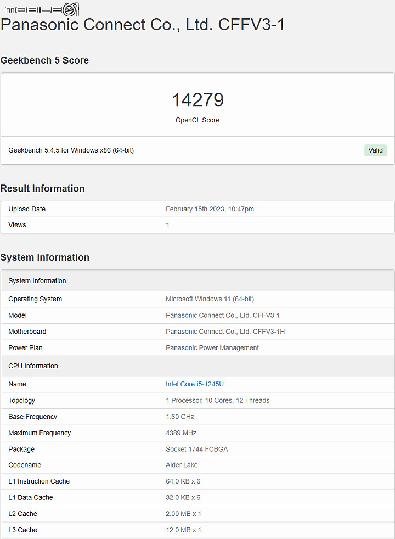Screen dimensions: 395x539
Task: Select the Panasonic Power Management value
Action: coord(212,348)
